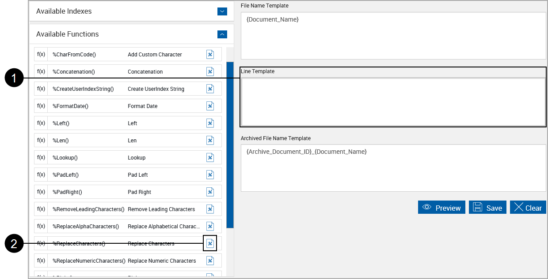This screenshot has height=279, width=548.
Task: Insert the %Left() function
Action: 210,123
